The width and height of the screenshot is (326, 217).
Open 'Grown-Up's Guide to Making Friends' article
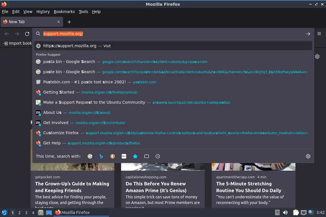[72, 187]
